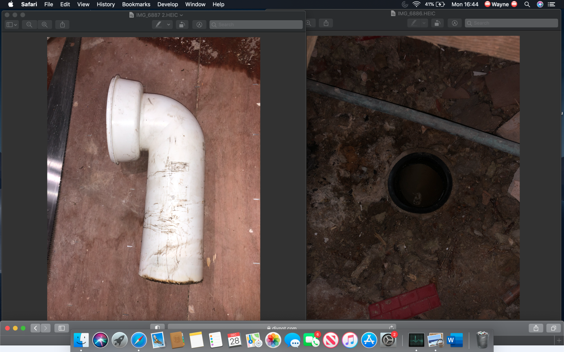Open Activity Monitor in the dock
The width and height of the screenshot is (564, 352).
point(416,340)
